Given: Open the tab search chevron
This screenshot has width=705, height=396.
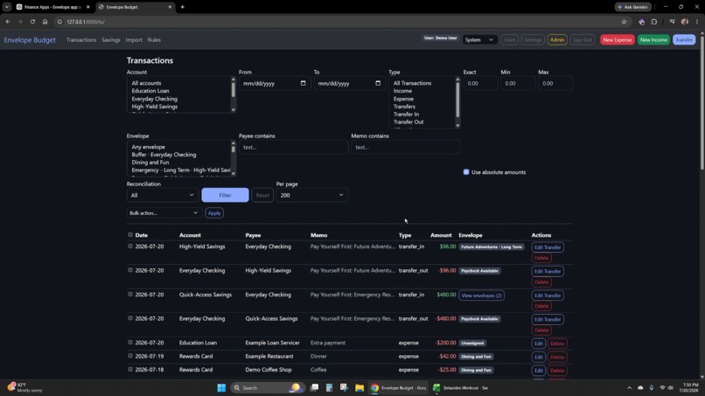Looking at the screenshot, I should tap(7, 7).
